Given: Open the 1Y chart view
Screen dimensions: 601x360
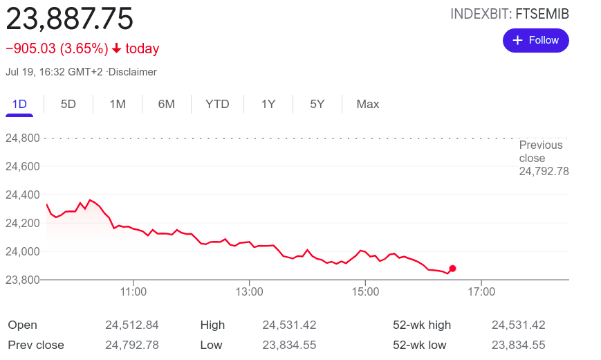Looking at the screenshot, I should click(268, 104).
